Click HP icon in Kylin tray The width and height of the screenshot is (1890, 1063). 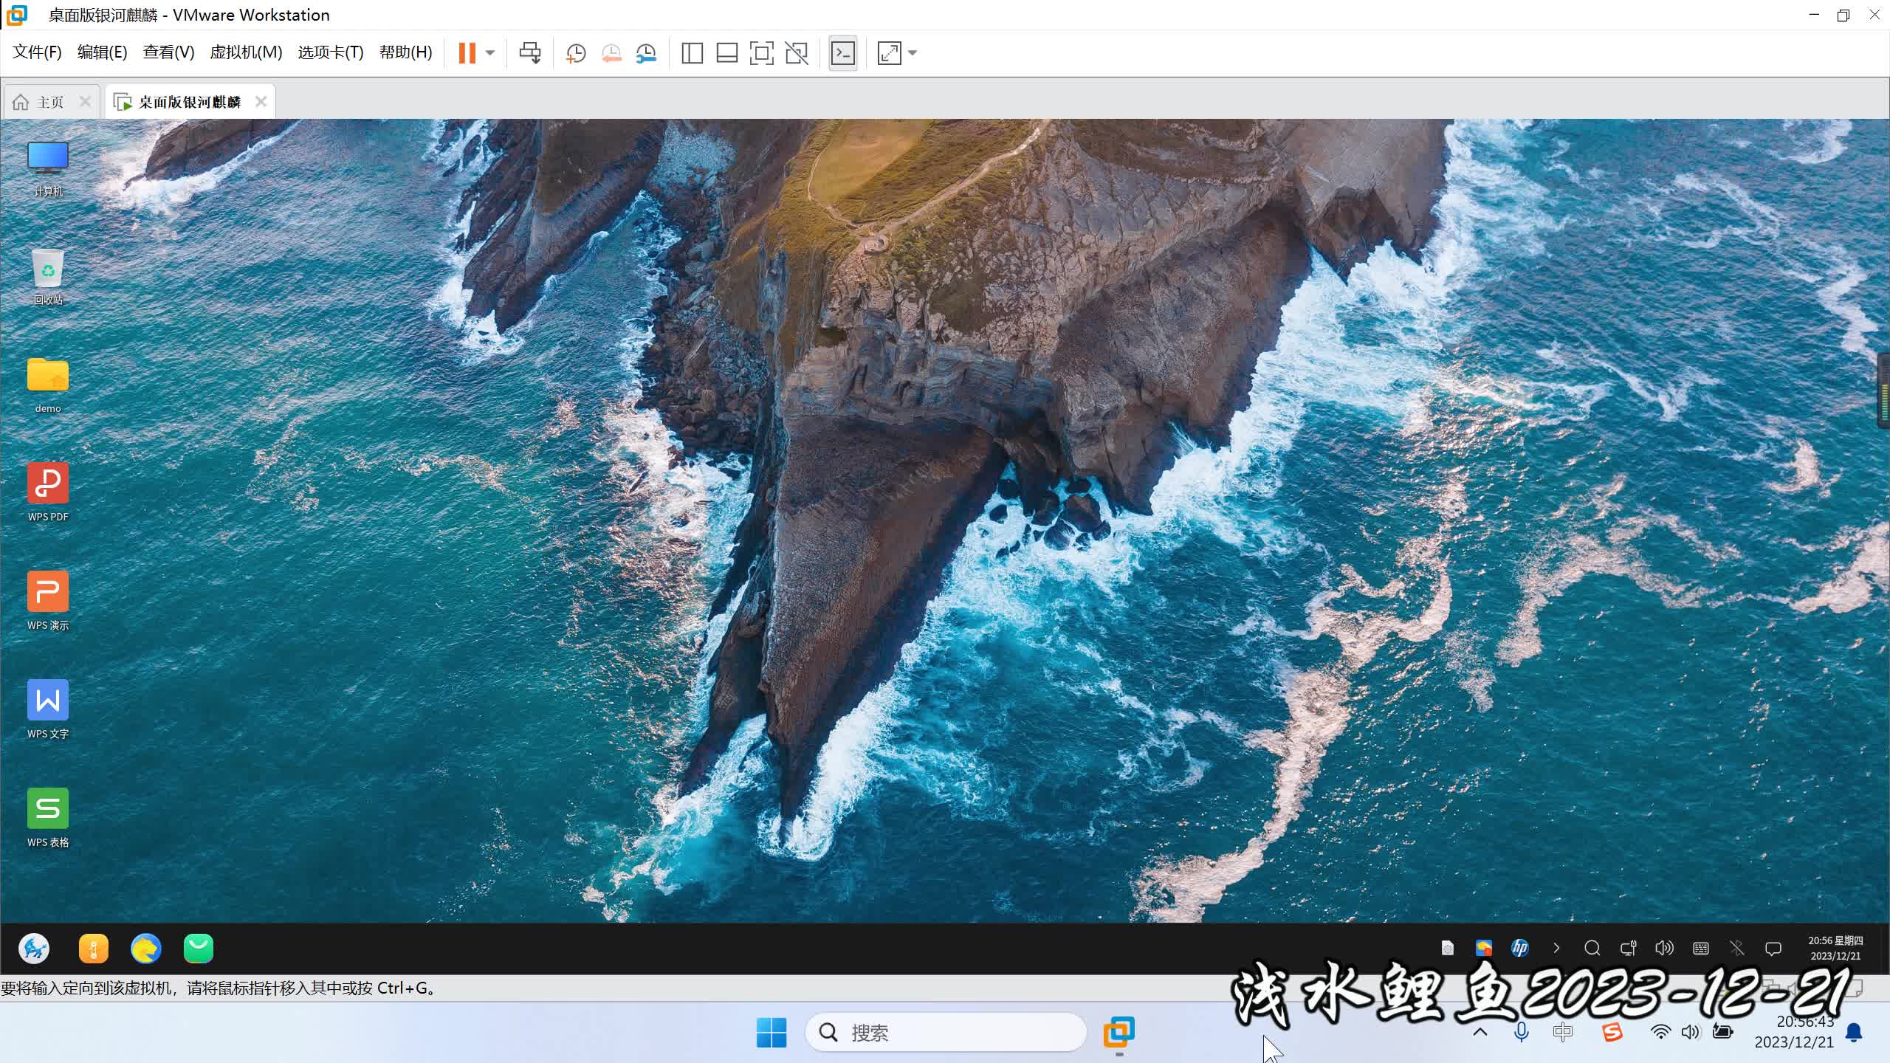[1519, 948]
